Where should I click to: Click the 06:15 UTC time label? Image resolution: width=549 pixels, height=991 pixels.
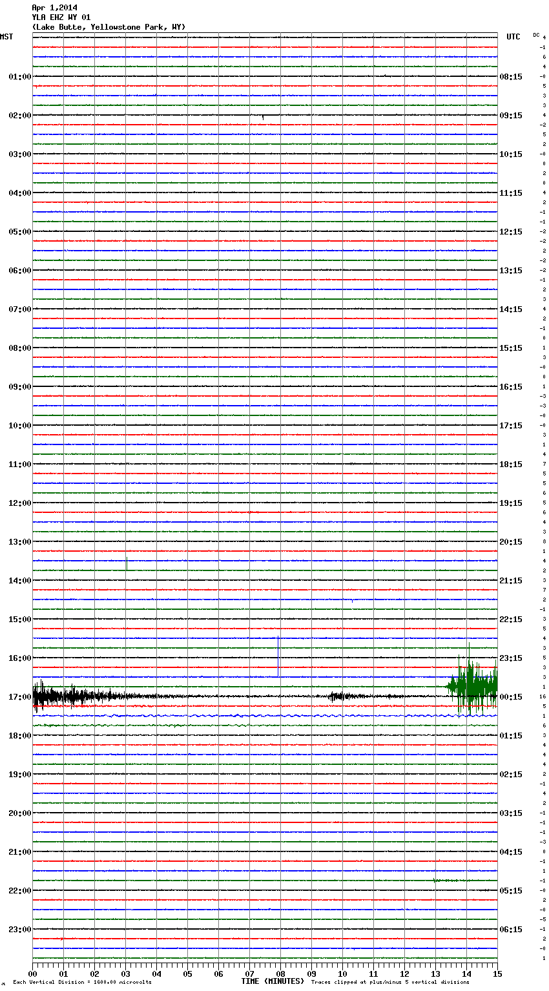click(x=511, y=930)
